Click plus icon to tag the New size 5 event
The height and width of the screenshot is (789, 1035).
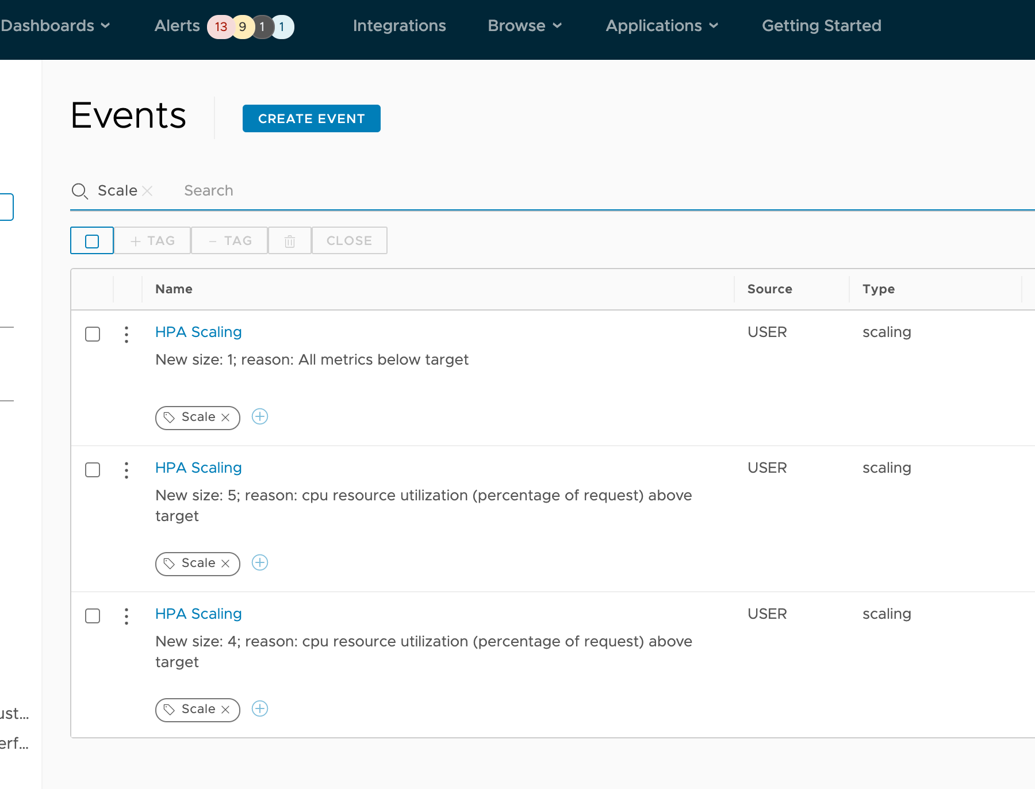(260, 562)
